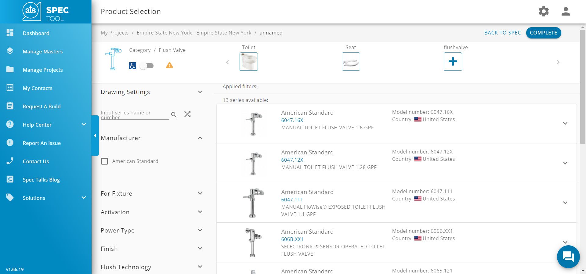Open settings gear in top bar
This screenshot has width=586, height=274.
click(544, 12)
